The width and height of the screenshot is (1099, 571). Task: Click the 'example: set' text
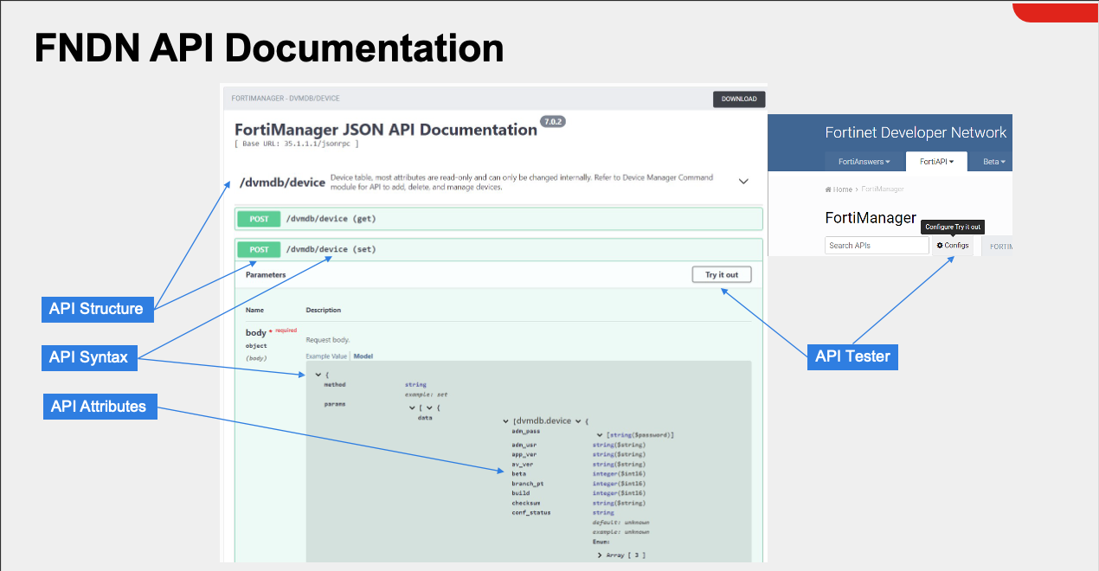click(x=426, y=395)
